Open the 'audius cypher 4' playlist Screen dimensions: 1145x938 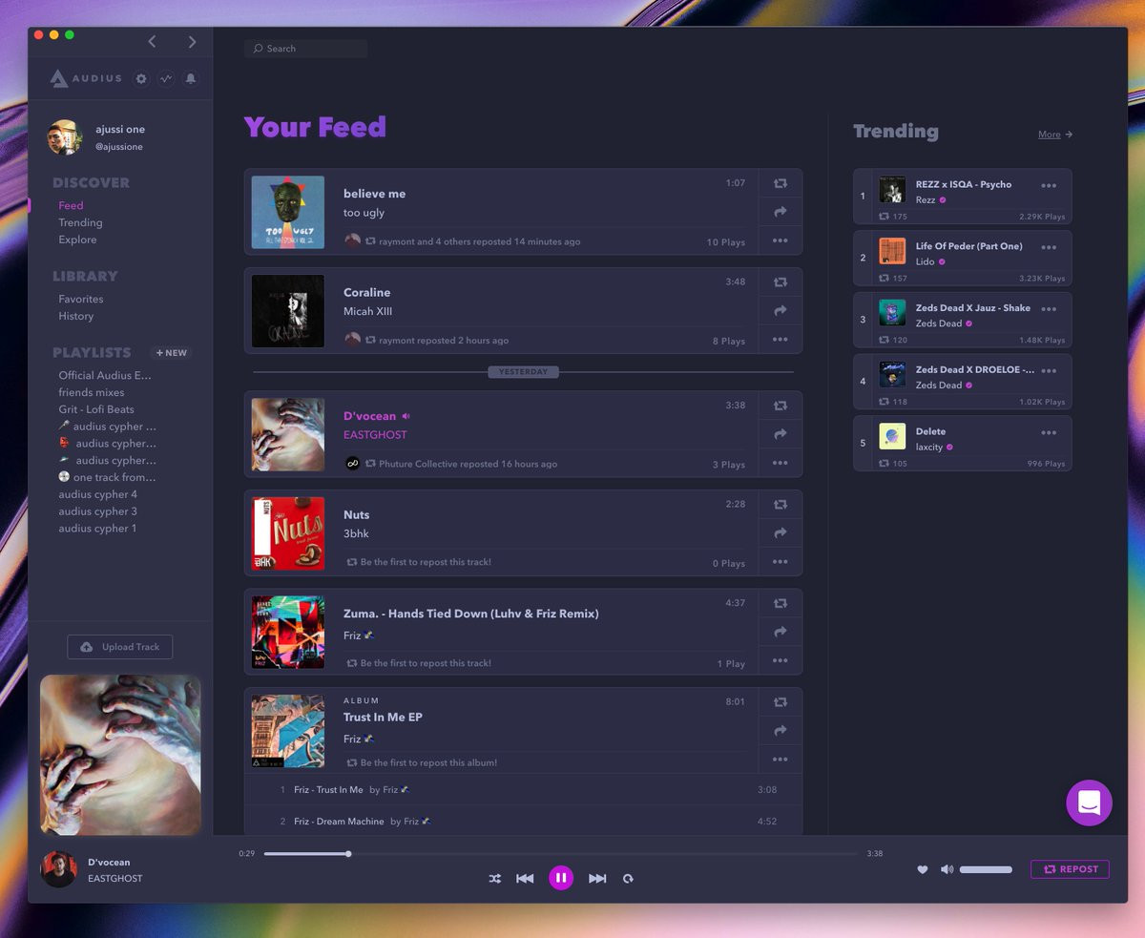[x=97, y=494]
